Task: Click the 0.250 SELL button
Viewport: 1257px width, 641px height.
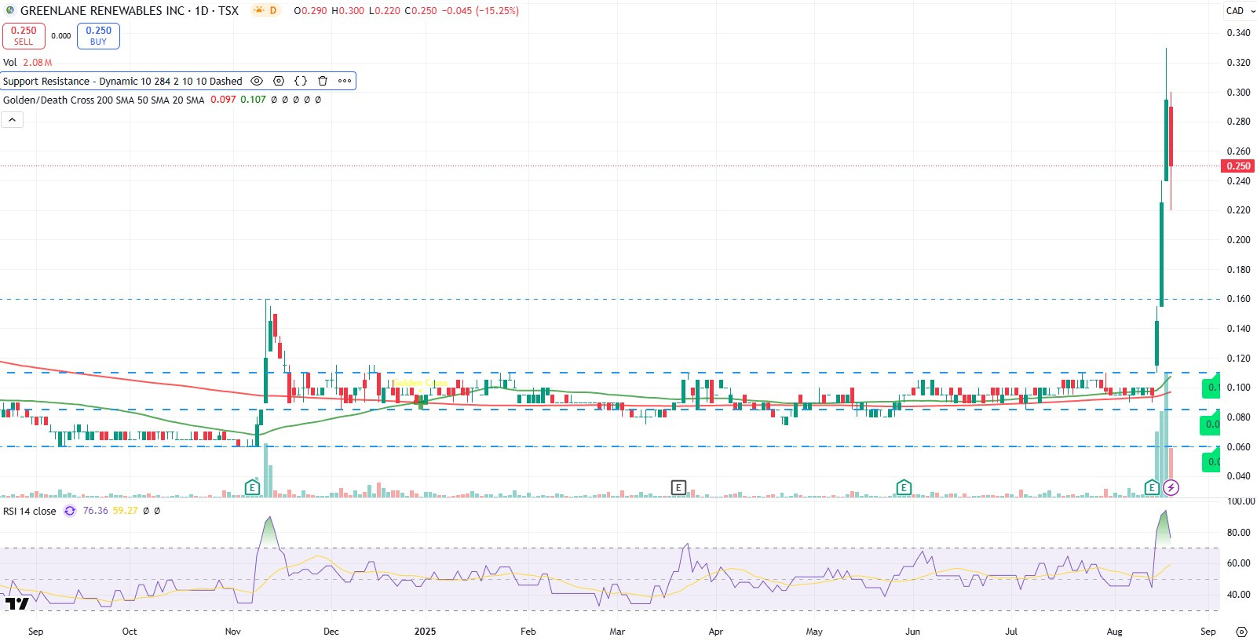Action: tap(24, 36)
